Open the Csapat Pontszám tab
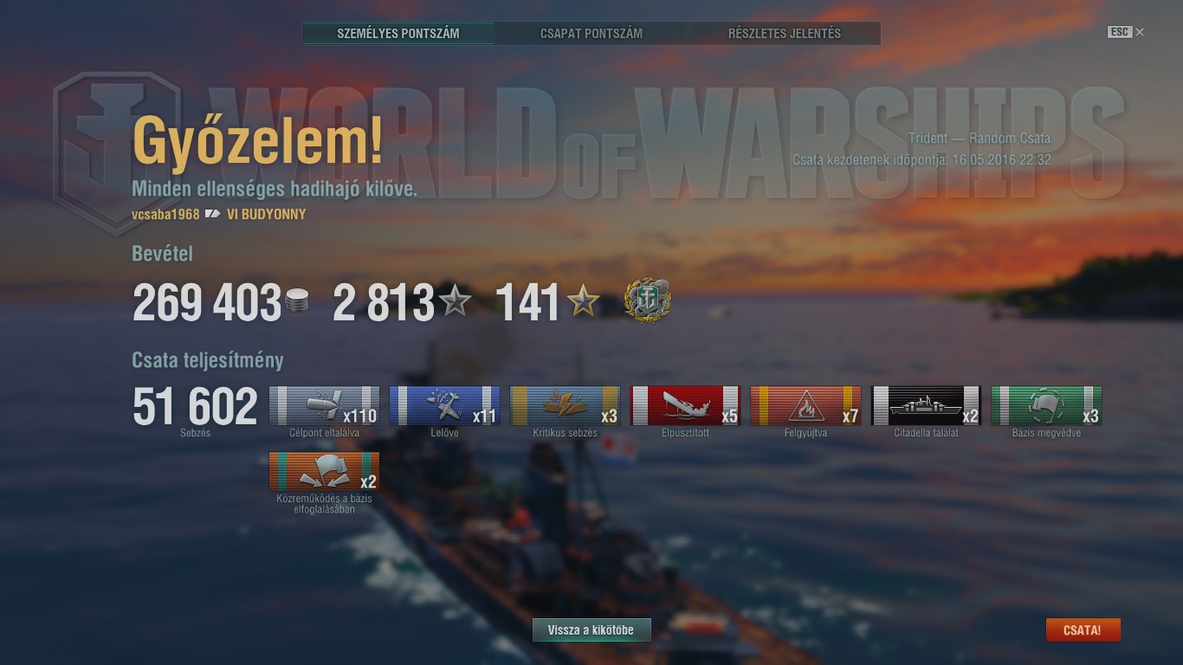 591,34
